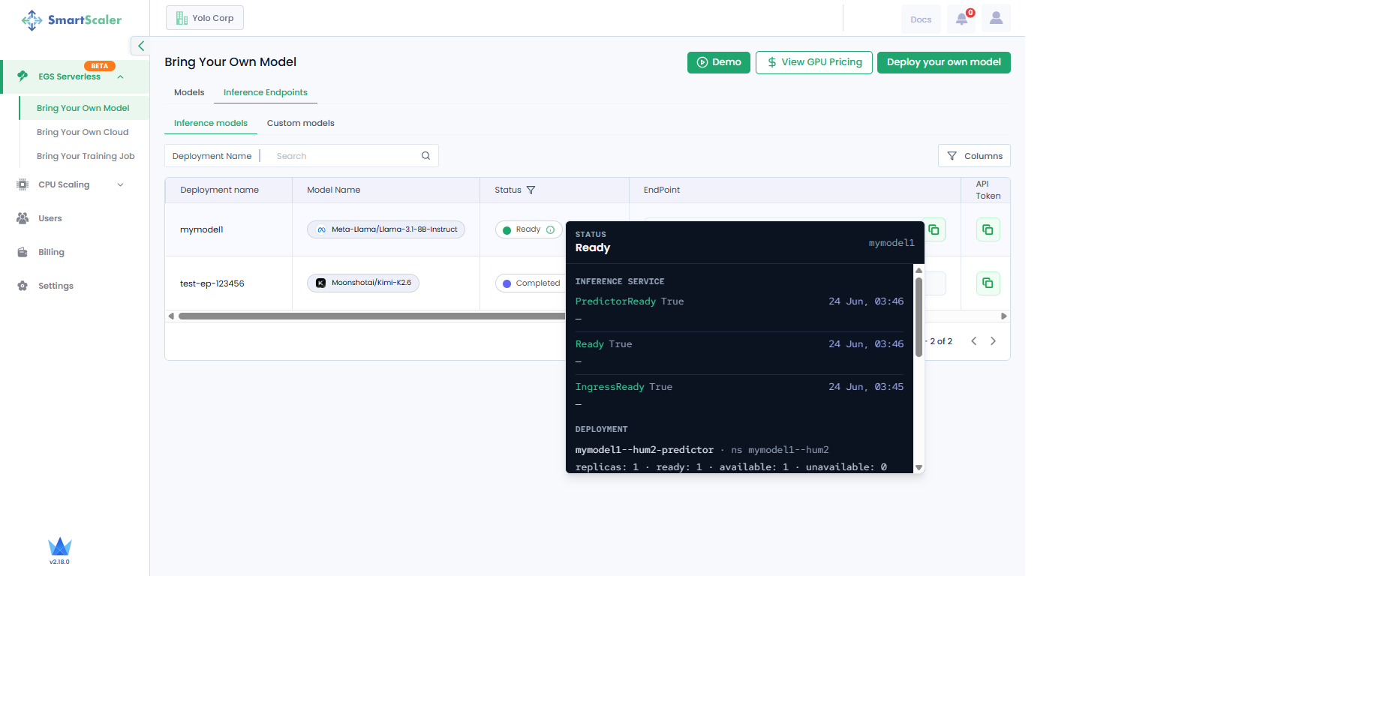Click the Ready True condition row
Image resolution: width=1383 pixels, height=717 pixels.
coord(739,352)
